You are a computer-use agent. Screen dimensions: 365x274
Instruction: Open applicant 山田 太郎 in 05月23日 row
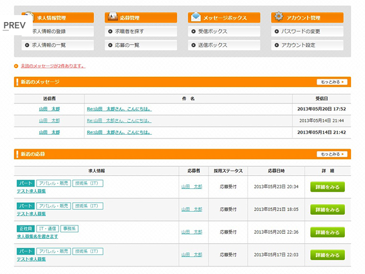192,186
